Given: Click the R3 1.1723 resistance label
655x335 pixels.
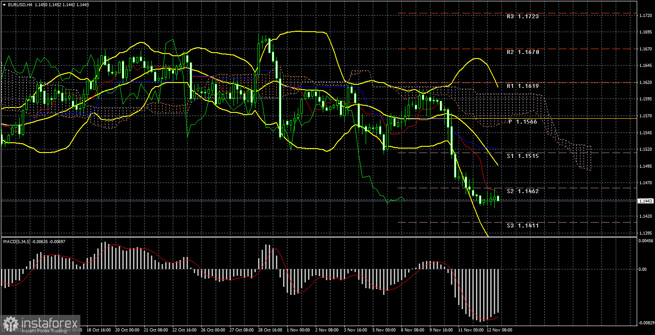Looking at the screenshot, I should pos(523,17).
